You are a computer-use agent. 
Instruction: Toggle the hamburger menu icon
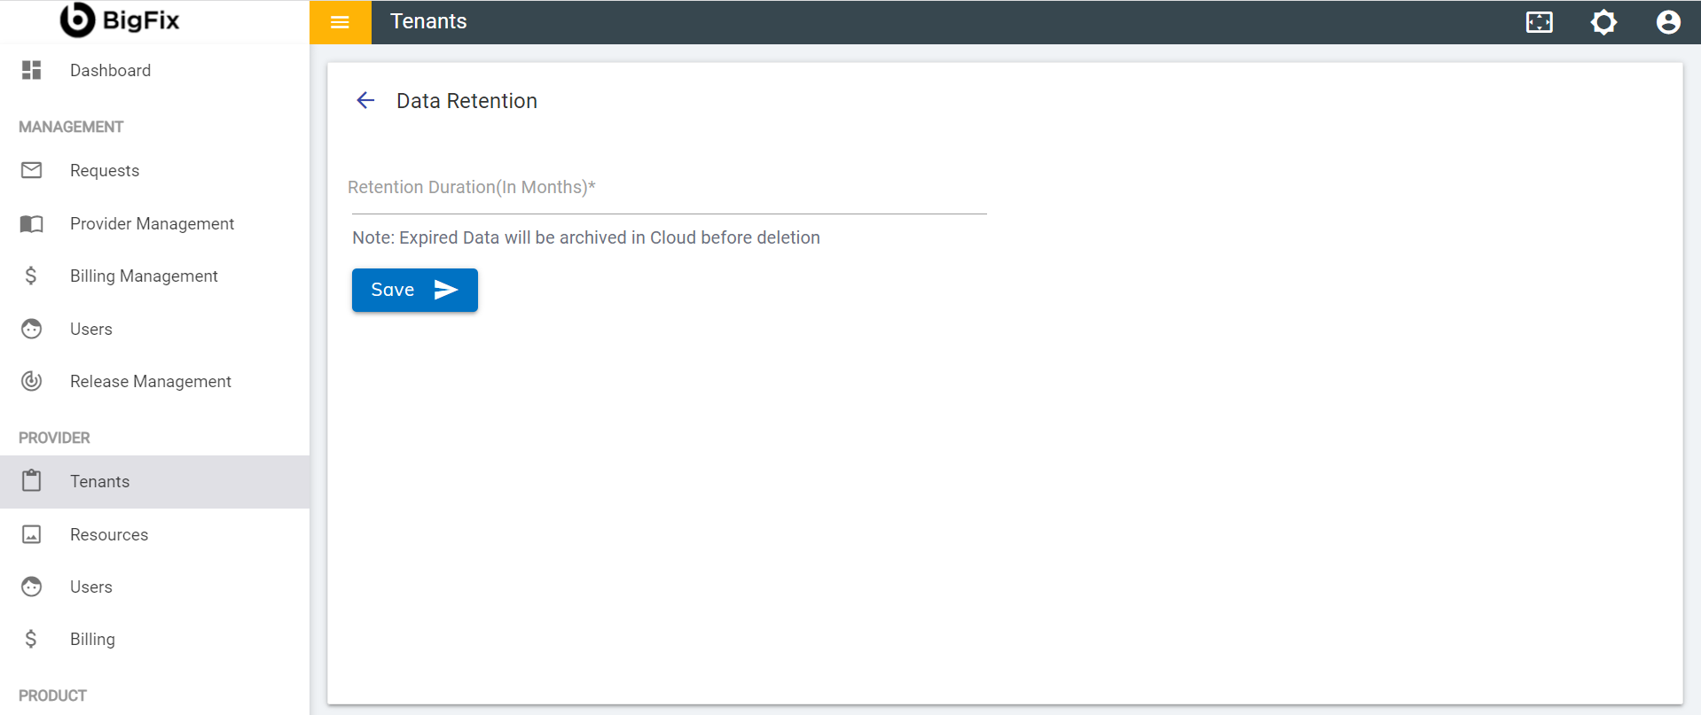(340, 22)
